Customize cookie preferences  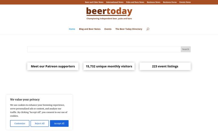tap(20, 123)
